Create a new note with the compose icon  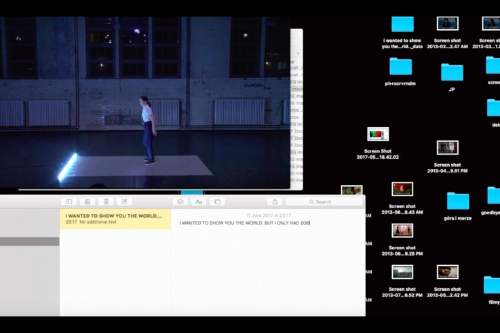coord(124,201)
